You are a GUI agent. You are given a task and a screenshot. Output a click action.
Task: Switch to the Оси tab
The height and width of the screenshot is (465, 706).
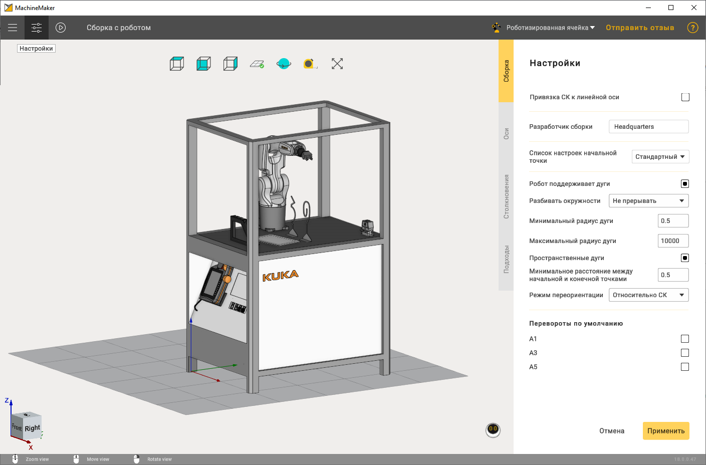point(506,134)
